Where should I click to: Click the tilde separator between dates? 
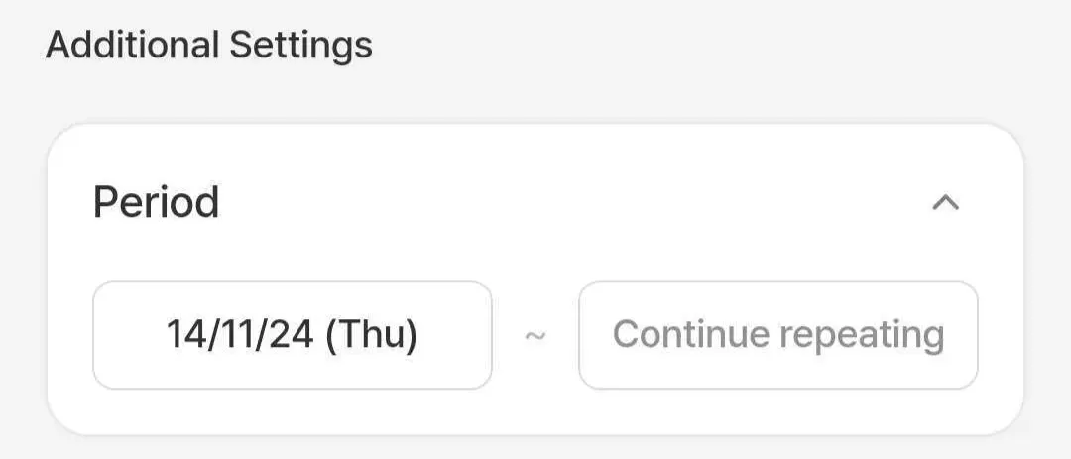coord(535,335)
